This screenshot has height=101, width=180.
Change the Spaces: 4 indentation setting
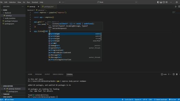tap(138, 100)
